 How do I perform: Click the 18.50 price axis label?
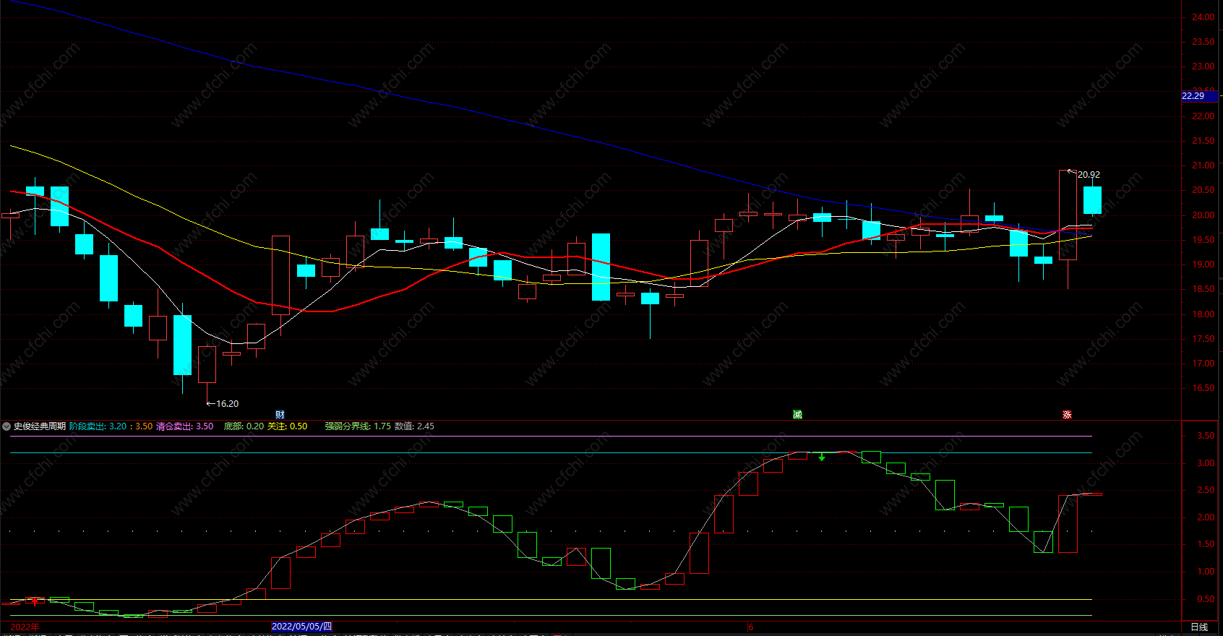1203,289
